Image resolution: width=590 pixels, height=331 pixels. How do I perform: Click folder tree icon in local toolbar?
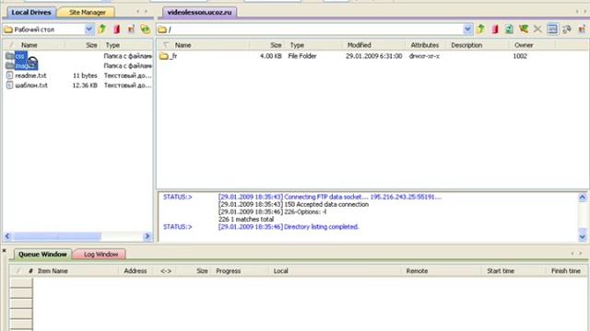[131, 29]
